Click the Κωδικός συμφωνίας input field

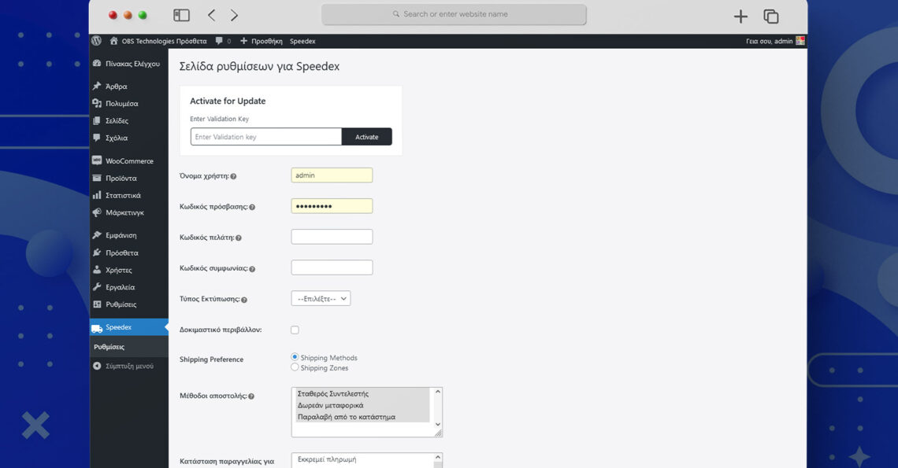click(x=332, y=267)
